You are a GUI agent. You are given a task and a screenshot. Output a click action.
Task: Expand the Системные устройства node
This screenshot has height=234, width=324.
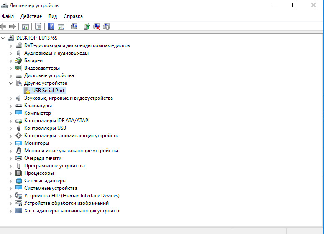click(11, 189)
